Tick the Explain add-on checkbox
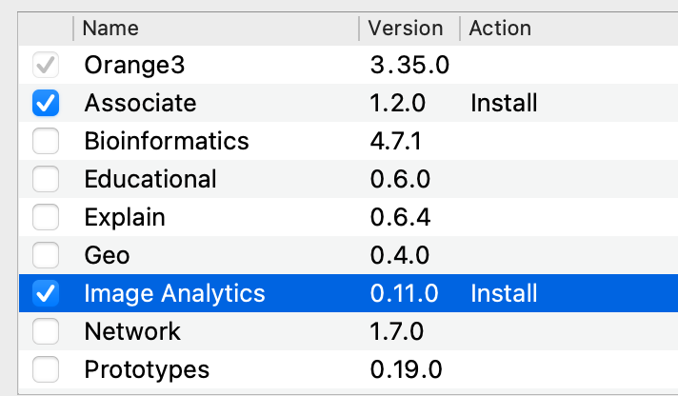 tap(46, 217)
